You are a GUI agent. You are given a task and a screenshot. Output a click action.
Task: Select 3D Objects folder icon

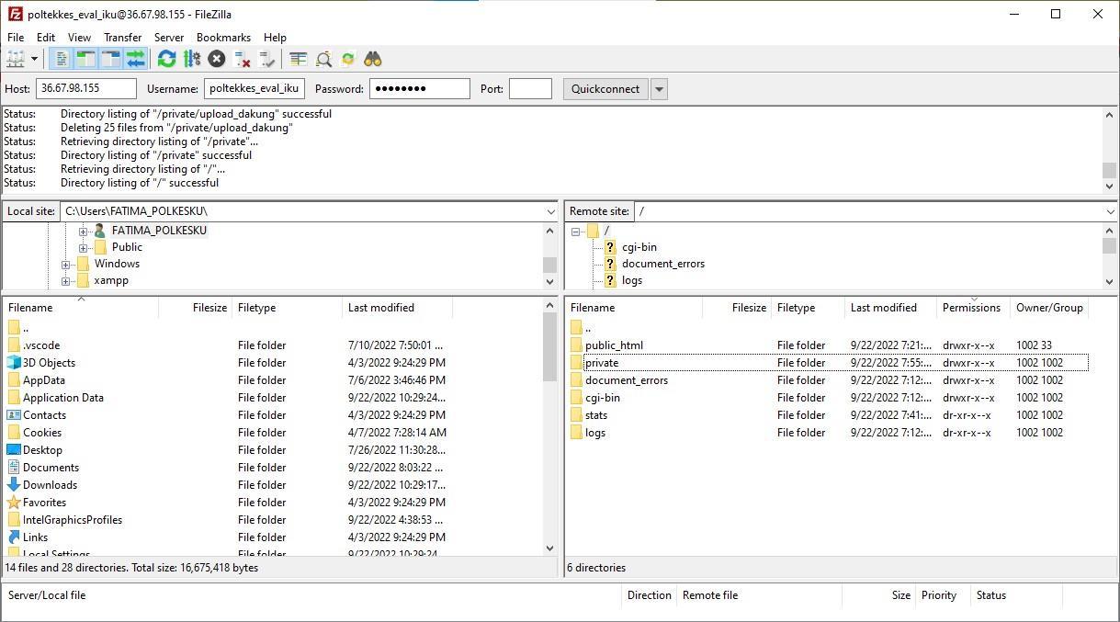click(x=14, y=363)
